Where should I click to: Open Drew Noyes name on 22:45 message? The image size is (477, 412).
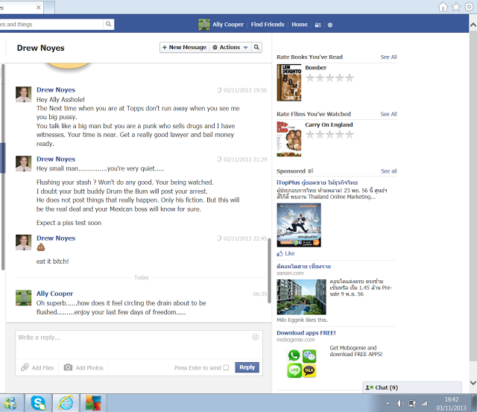point(56,238)
